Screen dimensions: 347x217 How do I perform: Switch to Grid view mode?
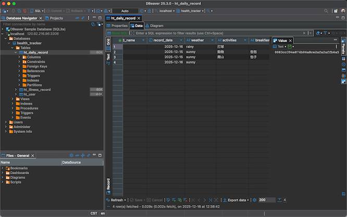tap(108, 43)
